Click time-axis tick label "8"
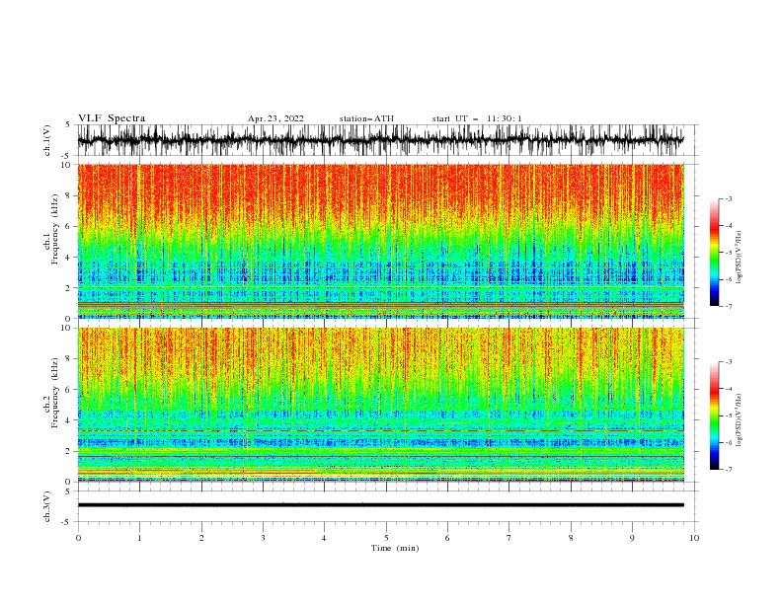 (571, 538)
